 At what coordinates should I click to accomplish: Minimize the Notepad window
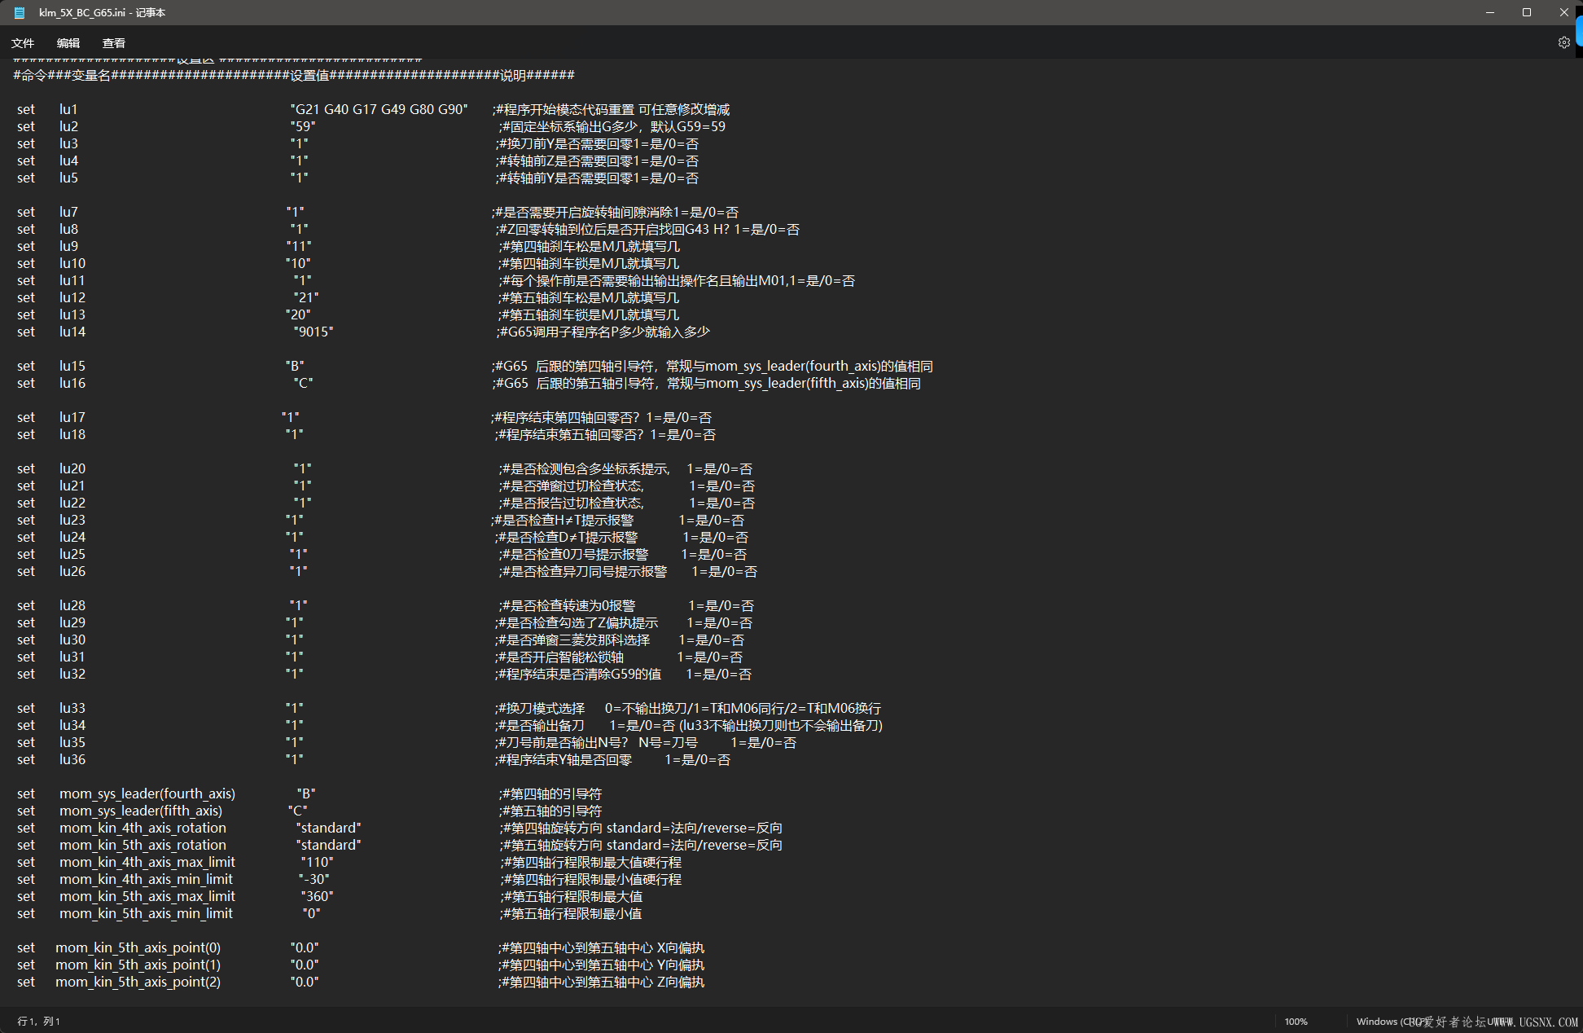pos(1489,12)
